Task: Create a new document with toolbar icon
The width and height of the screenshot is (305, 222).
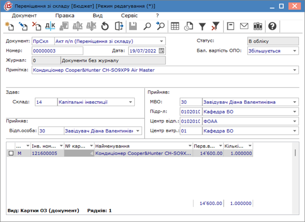Action: pos(9,26)
